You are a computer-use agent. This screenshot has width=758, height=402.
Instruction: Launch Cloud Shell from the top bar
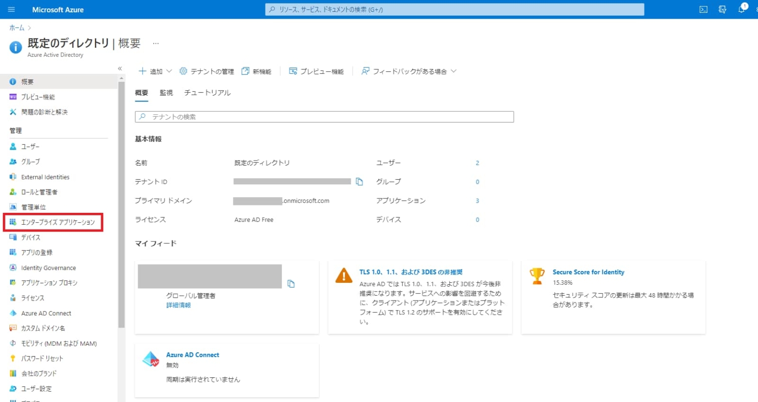[x=703, y=9]
